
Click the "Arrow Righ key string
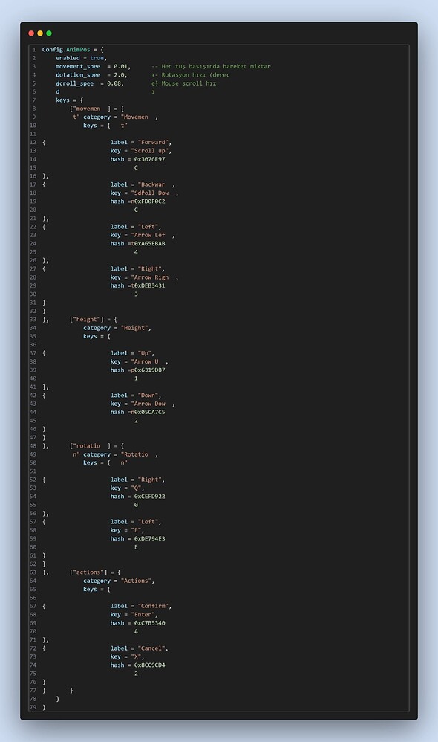click(x=150, y=277)
